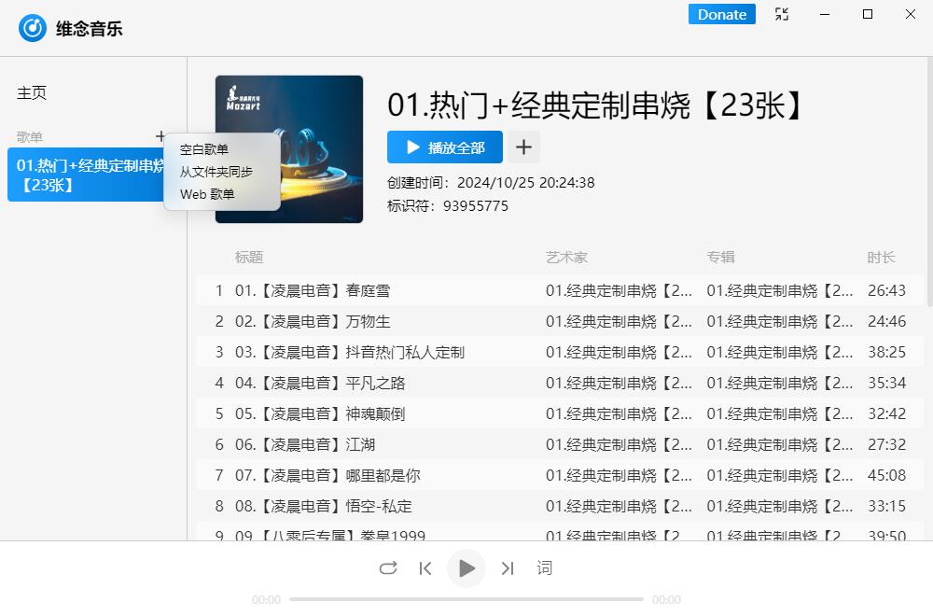This screenshot has height=616, width=933.
Task: Select the track 平凡之路
Action: coord(375,383)
